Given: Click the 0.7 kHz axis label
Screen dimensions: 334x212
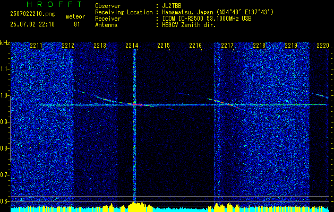Looking at the screenshot, I should coord(4,175).
